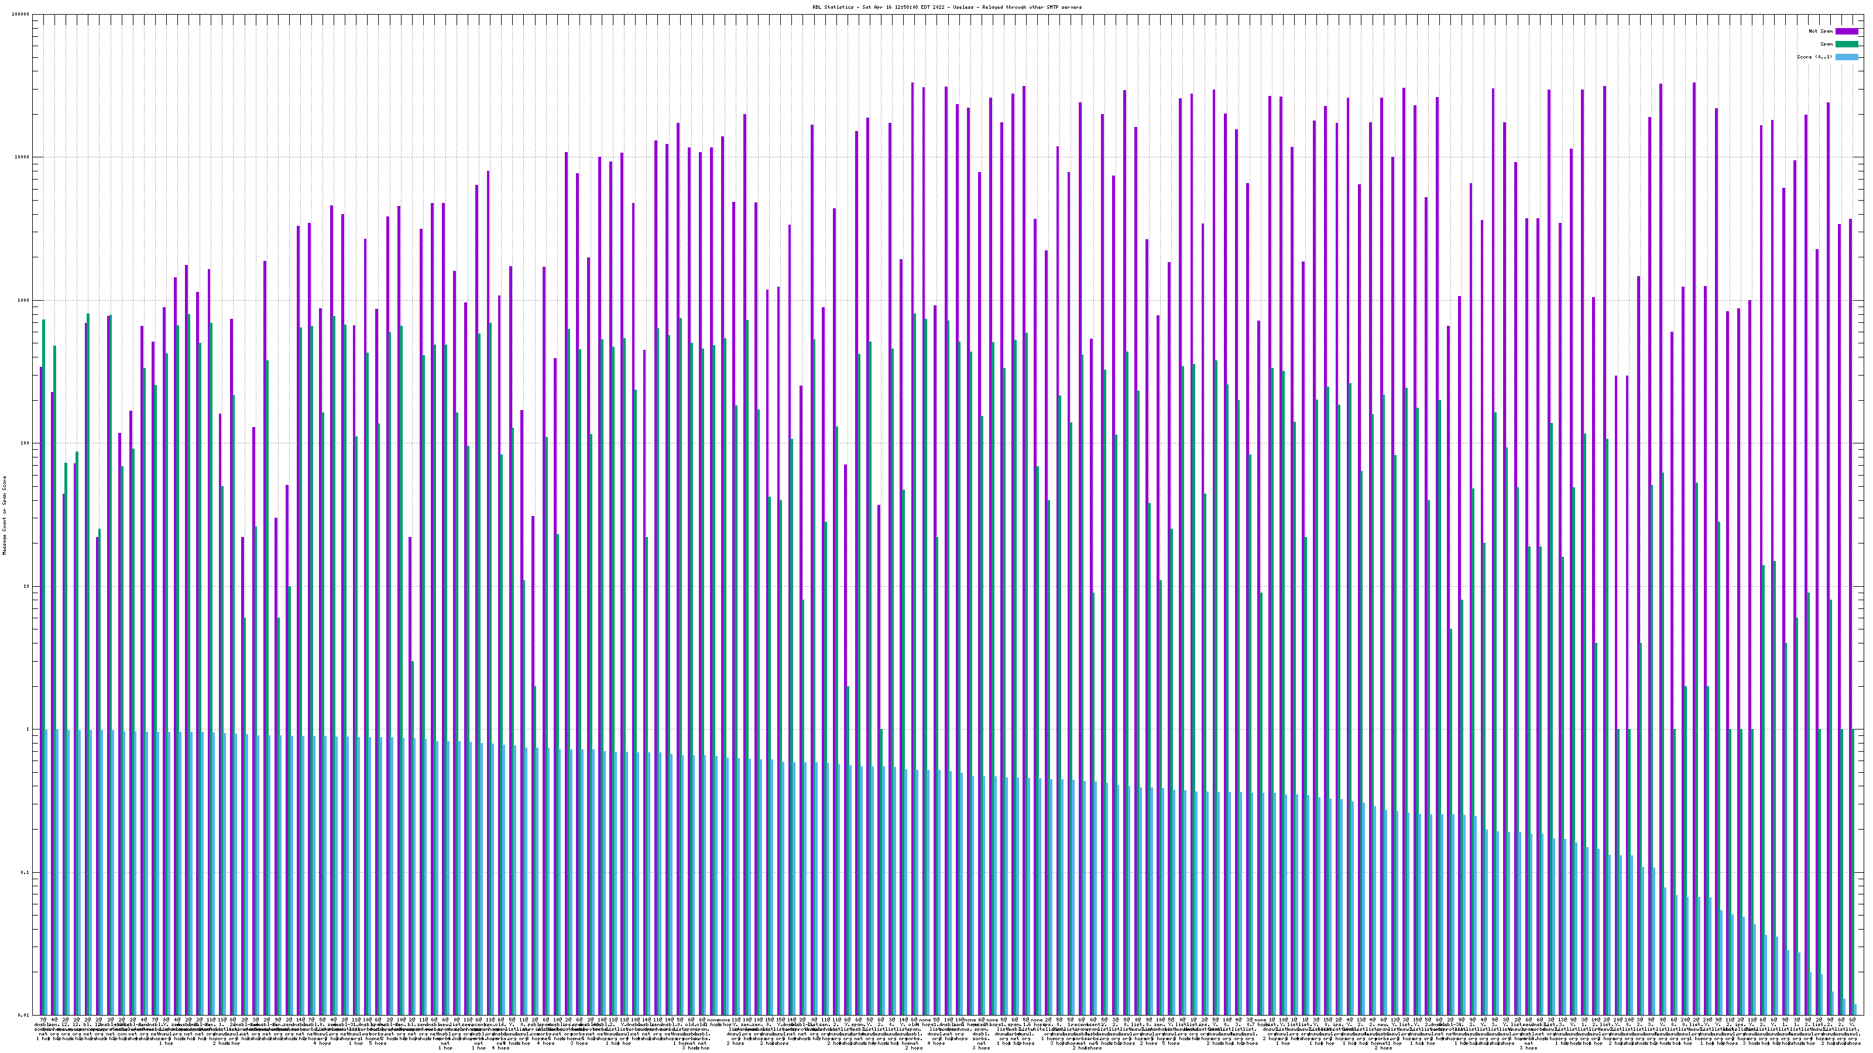Click the 10000 y-axis tick label
The height and width of the screenshot is (1053, 1873).
(x=23, y=158)
